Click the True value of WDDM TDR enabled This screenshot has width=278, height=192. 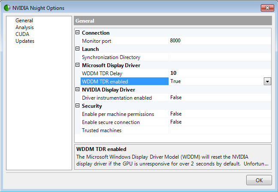(216, 81)
